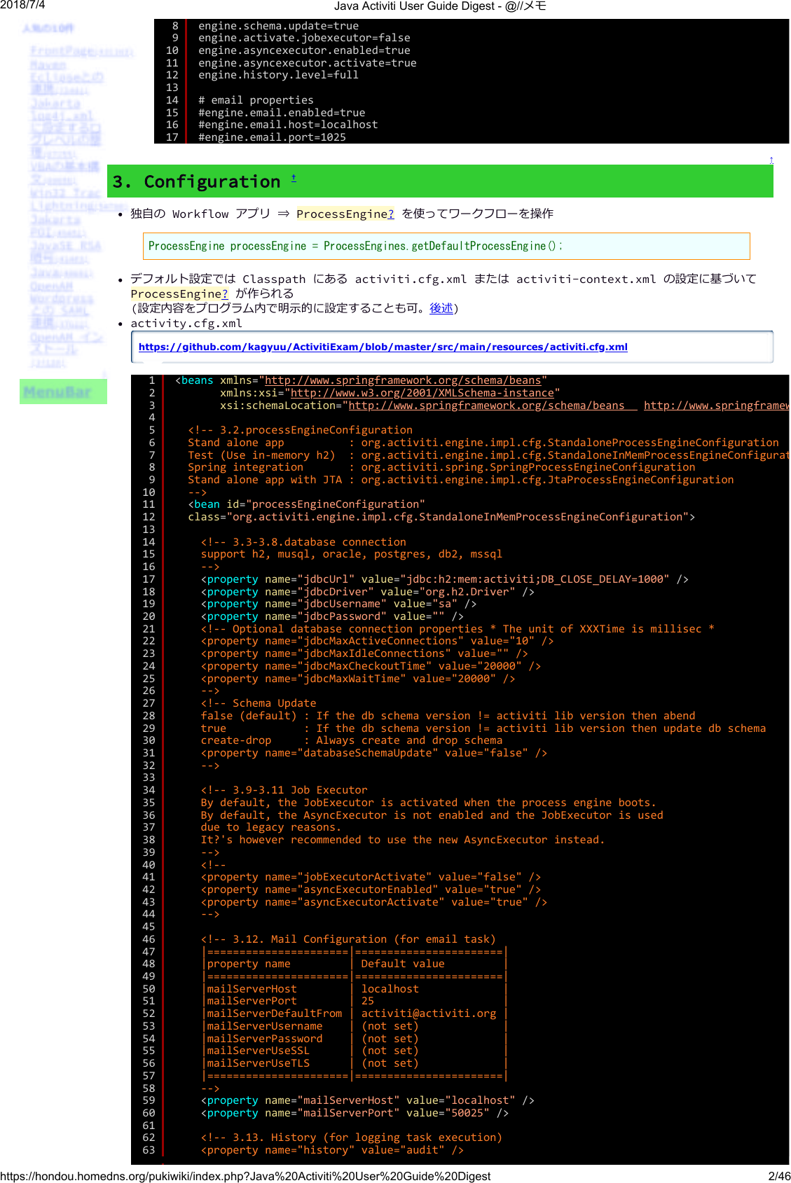Open the GitHub activiti.cfg.xml URL link
The height and width of the screenshot is (1183, 791).
(x=383, y=347)
